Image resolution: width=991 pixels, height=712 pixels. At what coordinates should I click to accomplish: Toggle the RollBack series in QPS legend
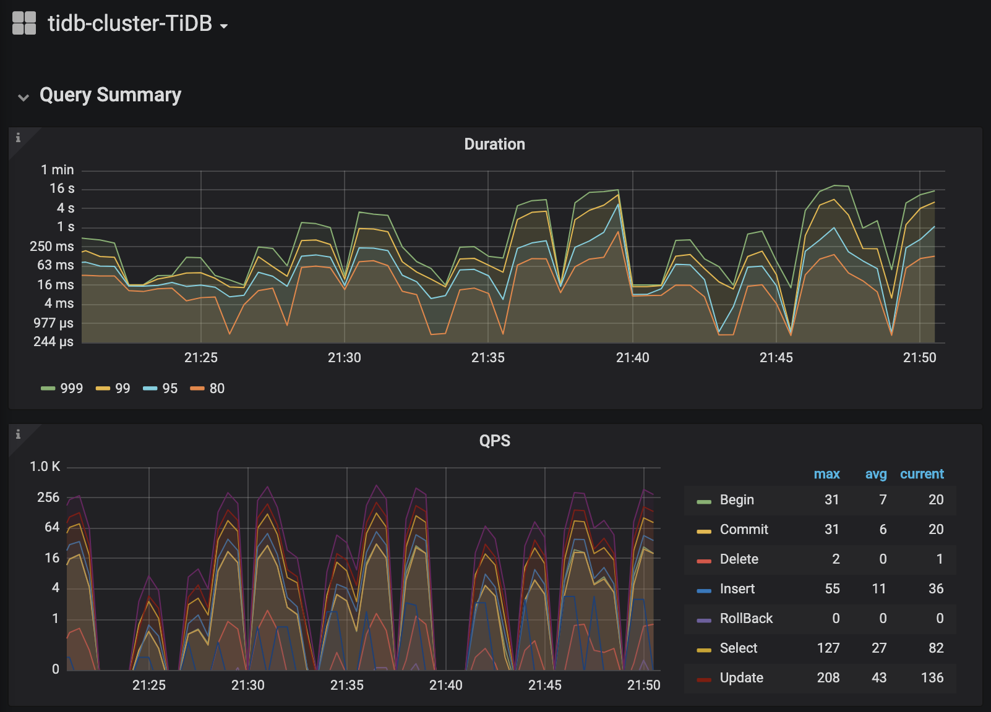coord(747,618)
